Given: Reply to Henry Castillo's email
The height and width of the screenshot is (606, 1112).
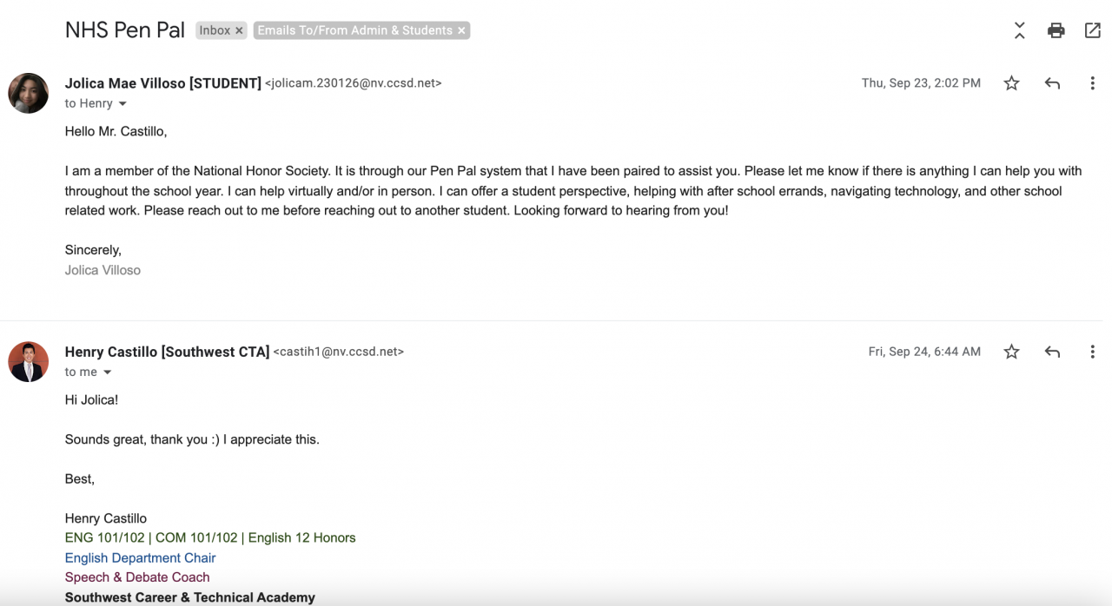Looking at the screenshot, I should click(x=1052, y=352).
